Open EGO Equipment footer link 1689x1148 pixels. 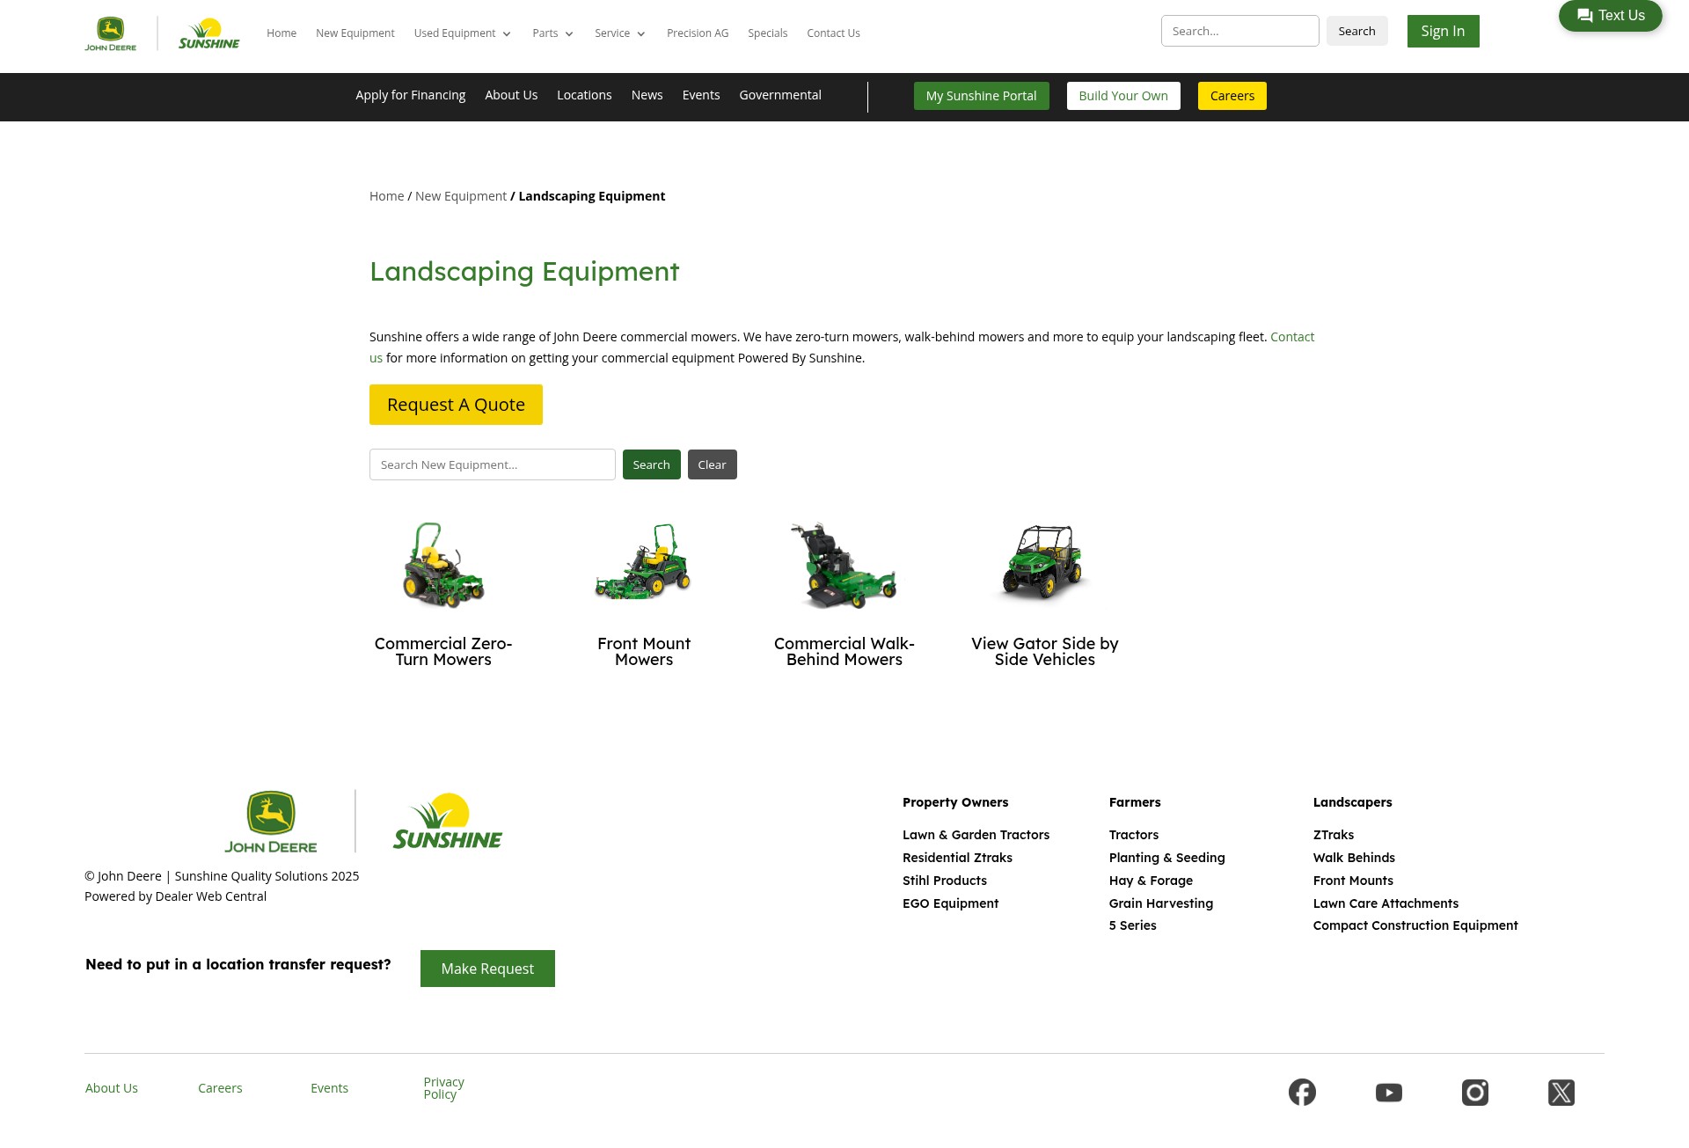(x=950, y=903)
